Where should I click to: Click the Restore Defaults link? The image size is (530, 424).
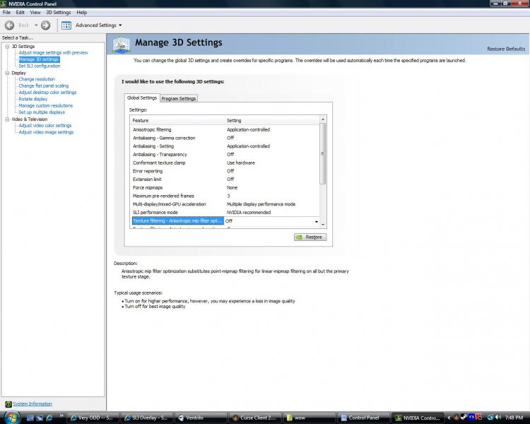[x=506, y=49]
